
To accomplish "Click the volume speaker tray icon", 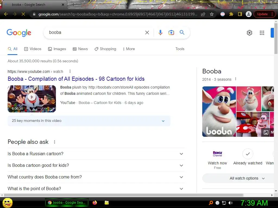I will pos(230,203).
